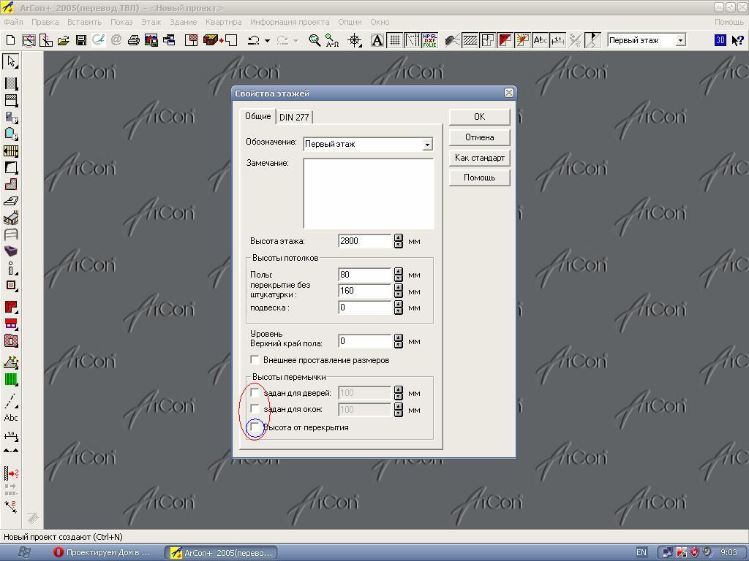Click the Abc labels toolbar icon
The height and width of the screenshot is (561, 749).
tap(540, 41)
